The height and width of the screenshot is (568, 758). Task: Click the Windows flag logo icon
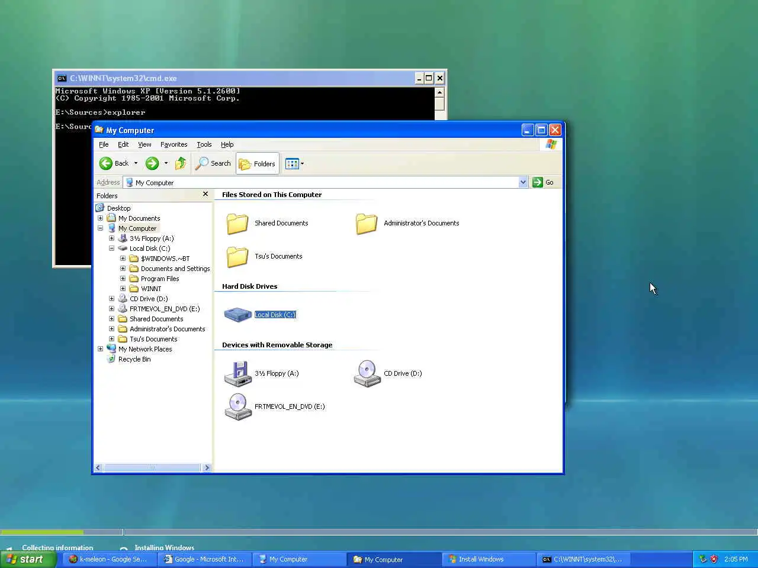pos(551,144)
